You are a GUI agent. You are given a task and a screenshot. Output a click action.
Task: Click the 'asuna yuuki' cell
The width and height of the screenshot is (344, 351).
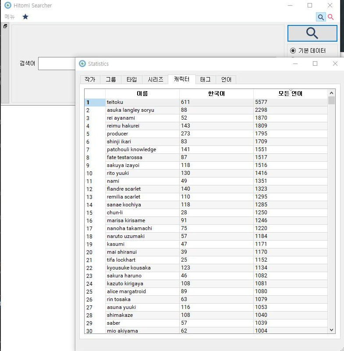click(x=142, y=307)
